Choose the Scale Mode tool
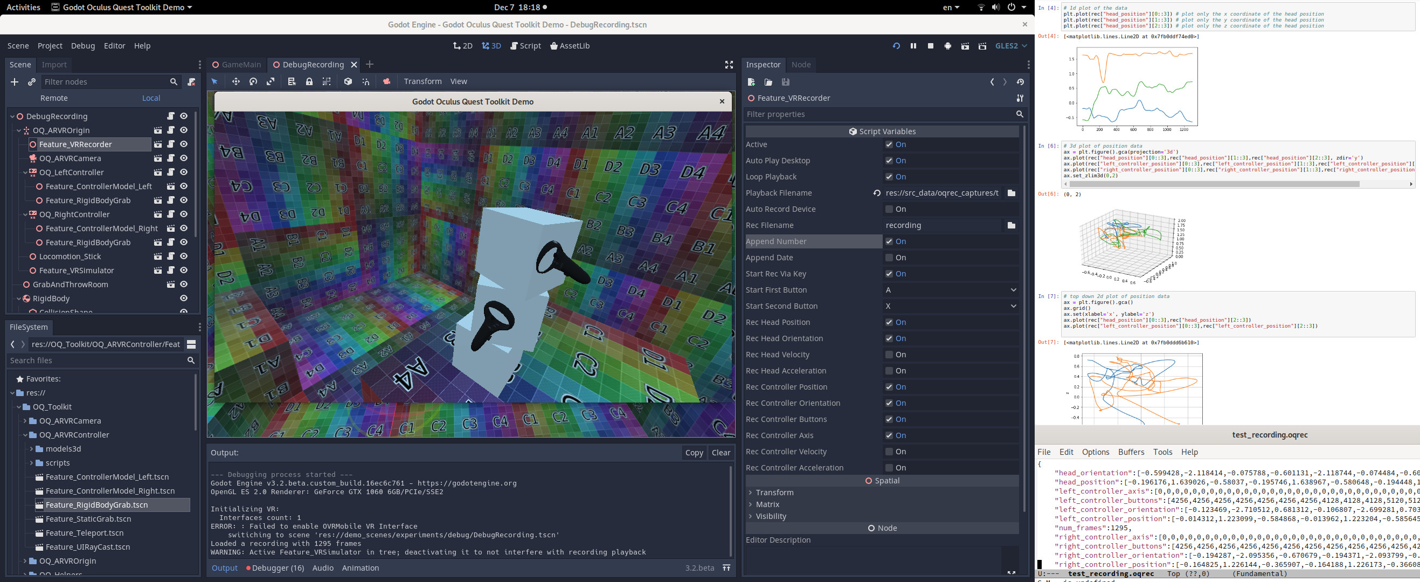Image resolution: width=1420 pixels, height=582 pixels. click(270, 81)
